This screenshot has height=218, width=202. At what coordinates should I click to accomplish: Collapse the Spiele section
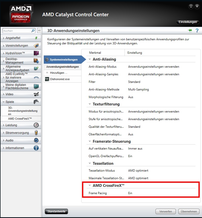(4, 102)
